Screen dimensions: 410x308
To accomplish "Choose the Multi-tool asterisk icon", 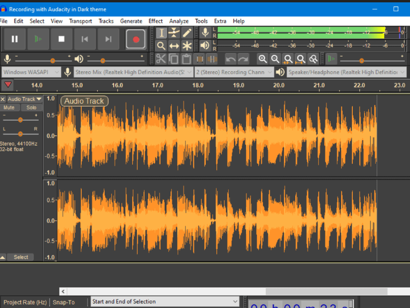I will (x=187, y=46).
